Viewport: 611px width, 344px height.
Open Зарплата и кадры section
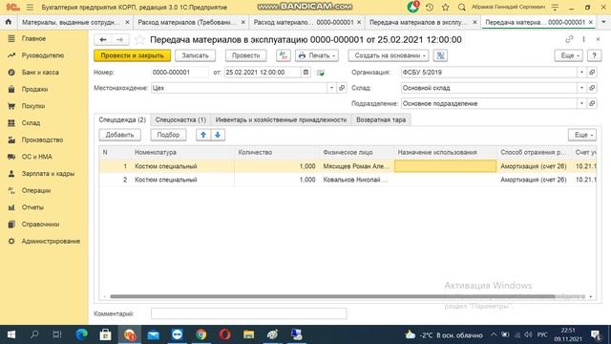[48, 174]
